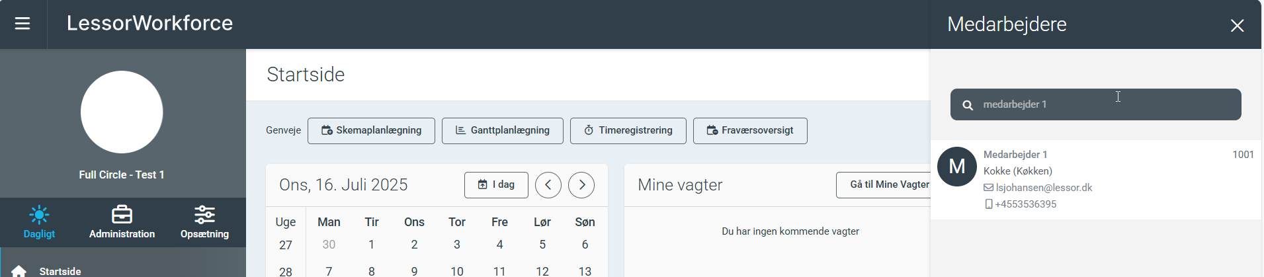Open the Ganttplanlægning shortcut

click(502, 131)
